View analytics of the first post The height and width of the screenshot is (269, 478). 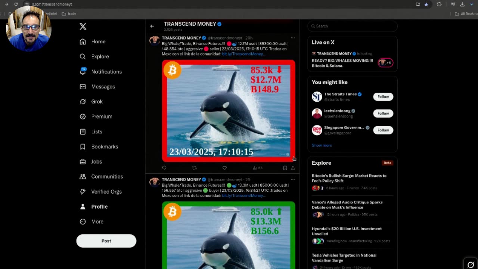tap(257, 168)
